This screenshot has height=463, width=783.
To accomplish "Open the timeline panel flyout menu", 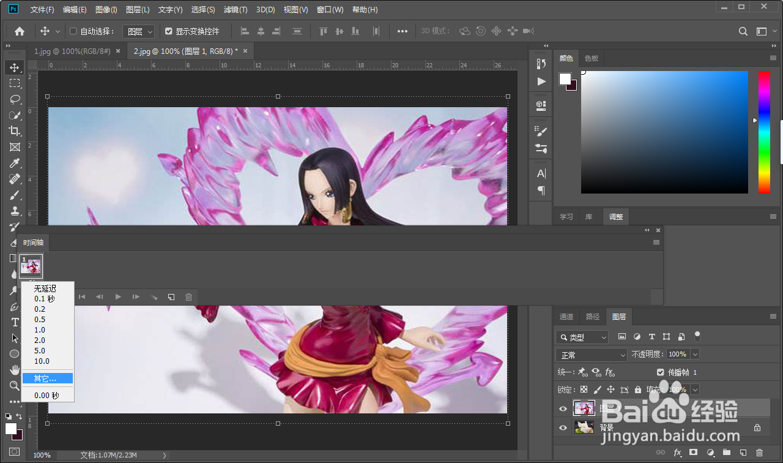I will (x=656, y=243).
